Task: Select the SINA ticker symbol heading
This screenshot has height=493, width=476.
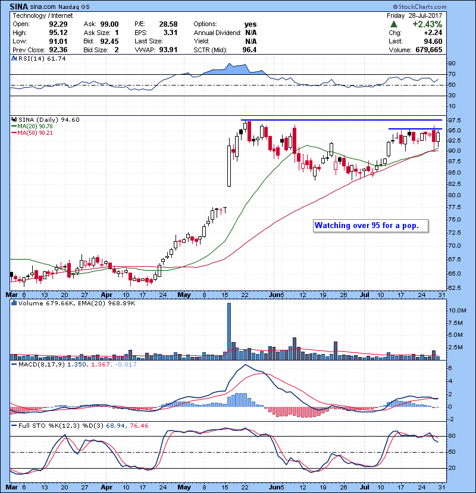Action: [x=18, y=7]
